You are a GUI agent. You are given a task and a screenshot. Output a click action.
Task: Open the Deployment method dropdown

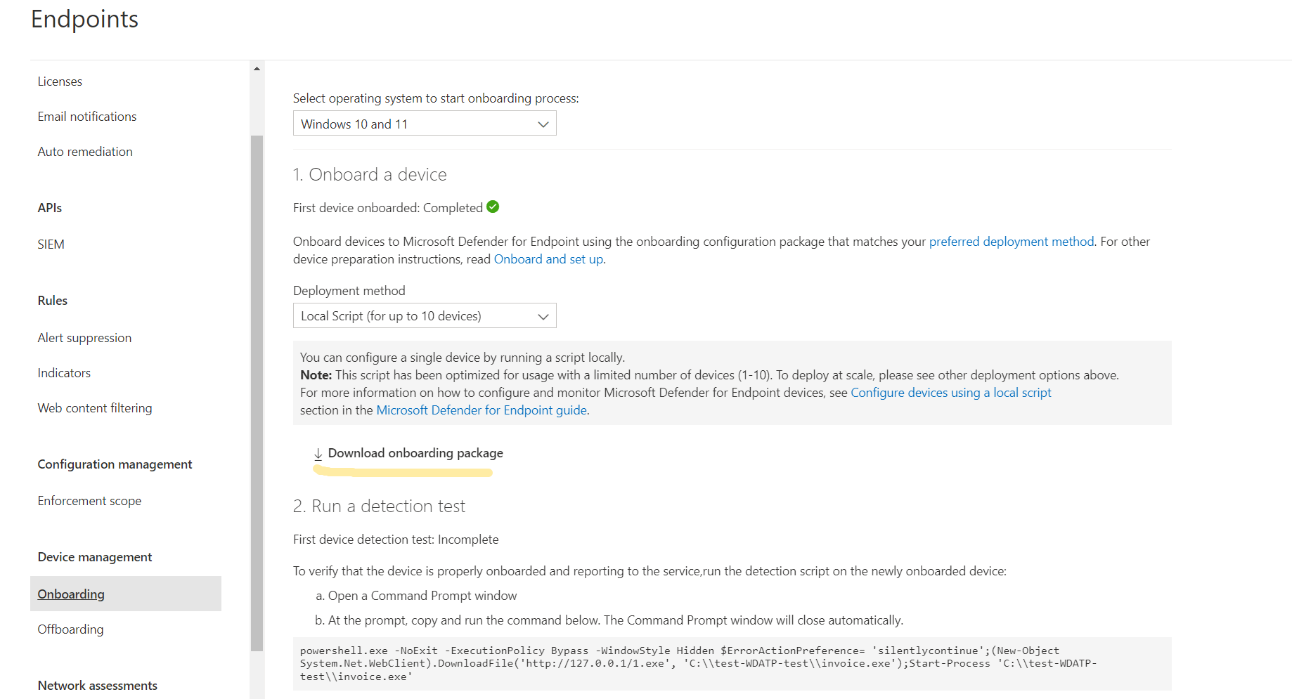425,316
